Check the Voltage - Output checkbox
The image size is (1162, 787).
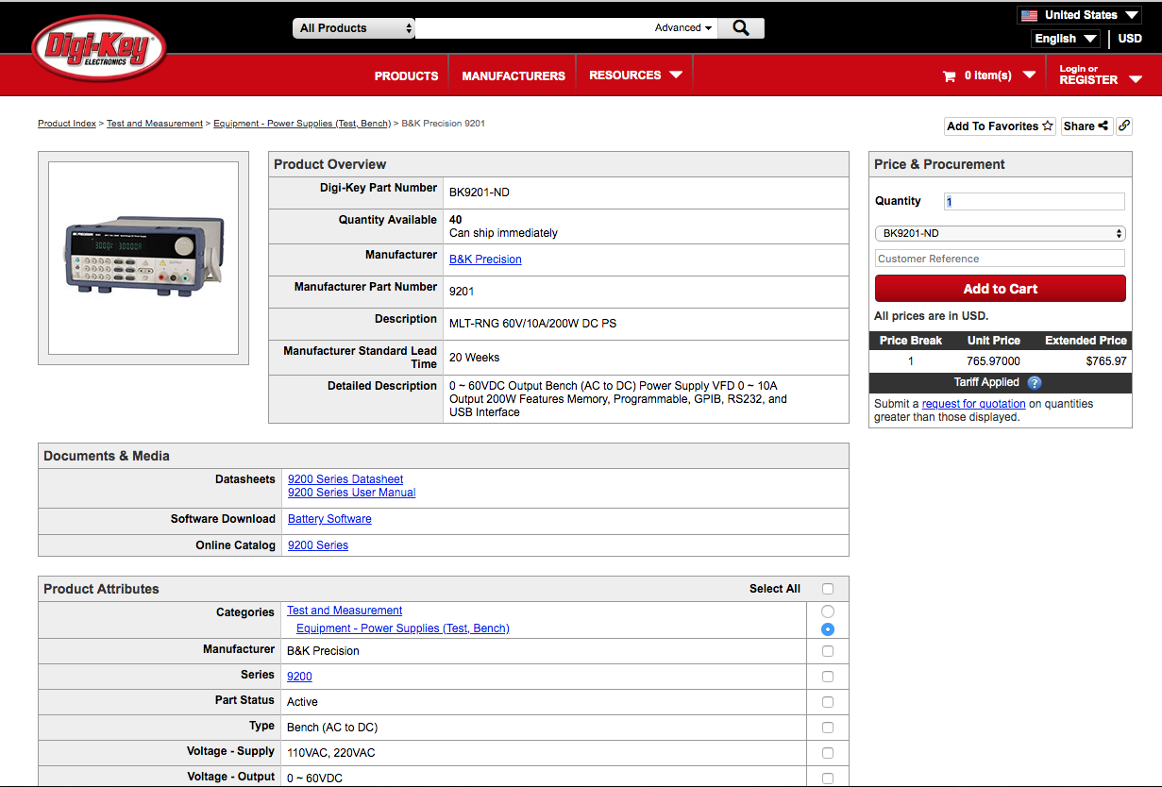[828, 779]
